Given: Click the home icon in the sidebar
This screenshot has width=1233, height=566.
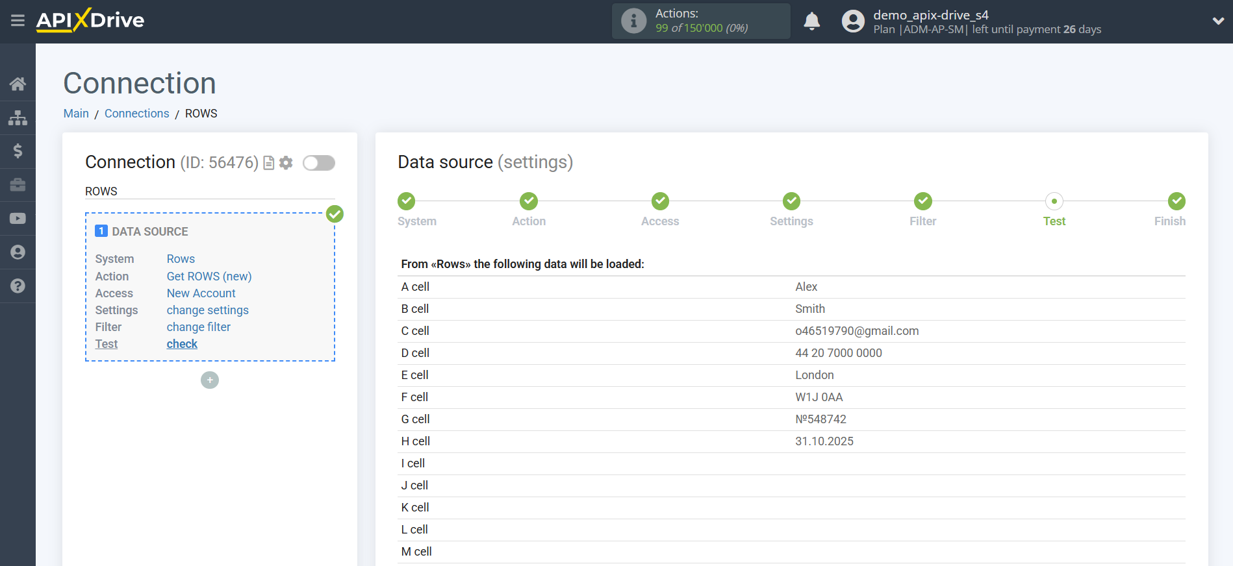Looking at the screenshot, I should tap(18, 84).
